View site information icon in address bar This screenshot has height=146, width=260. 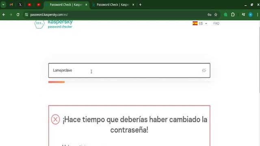pyautogui.click(x=26, y=15)
